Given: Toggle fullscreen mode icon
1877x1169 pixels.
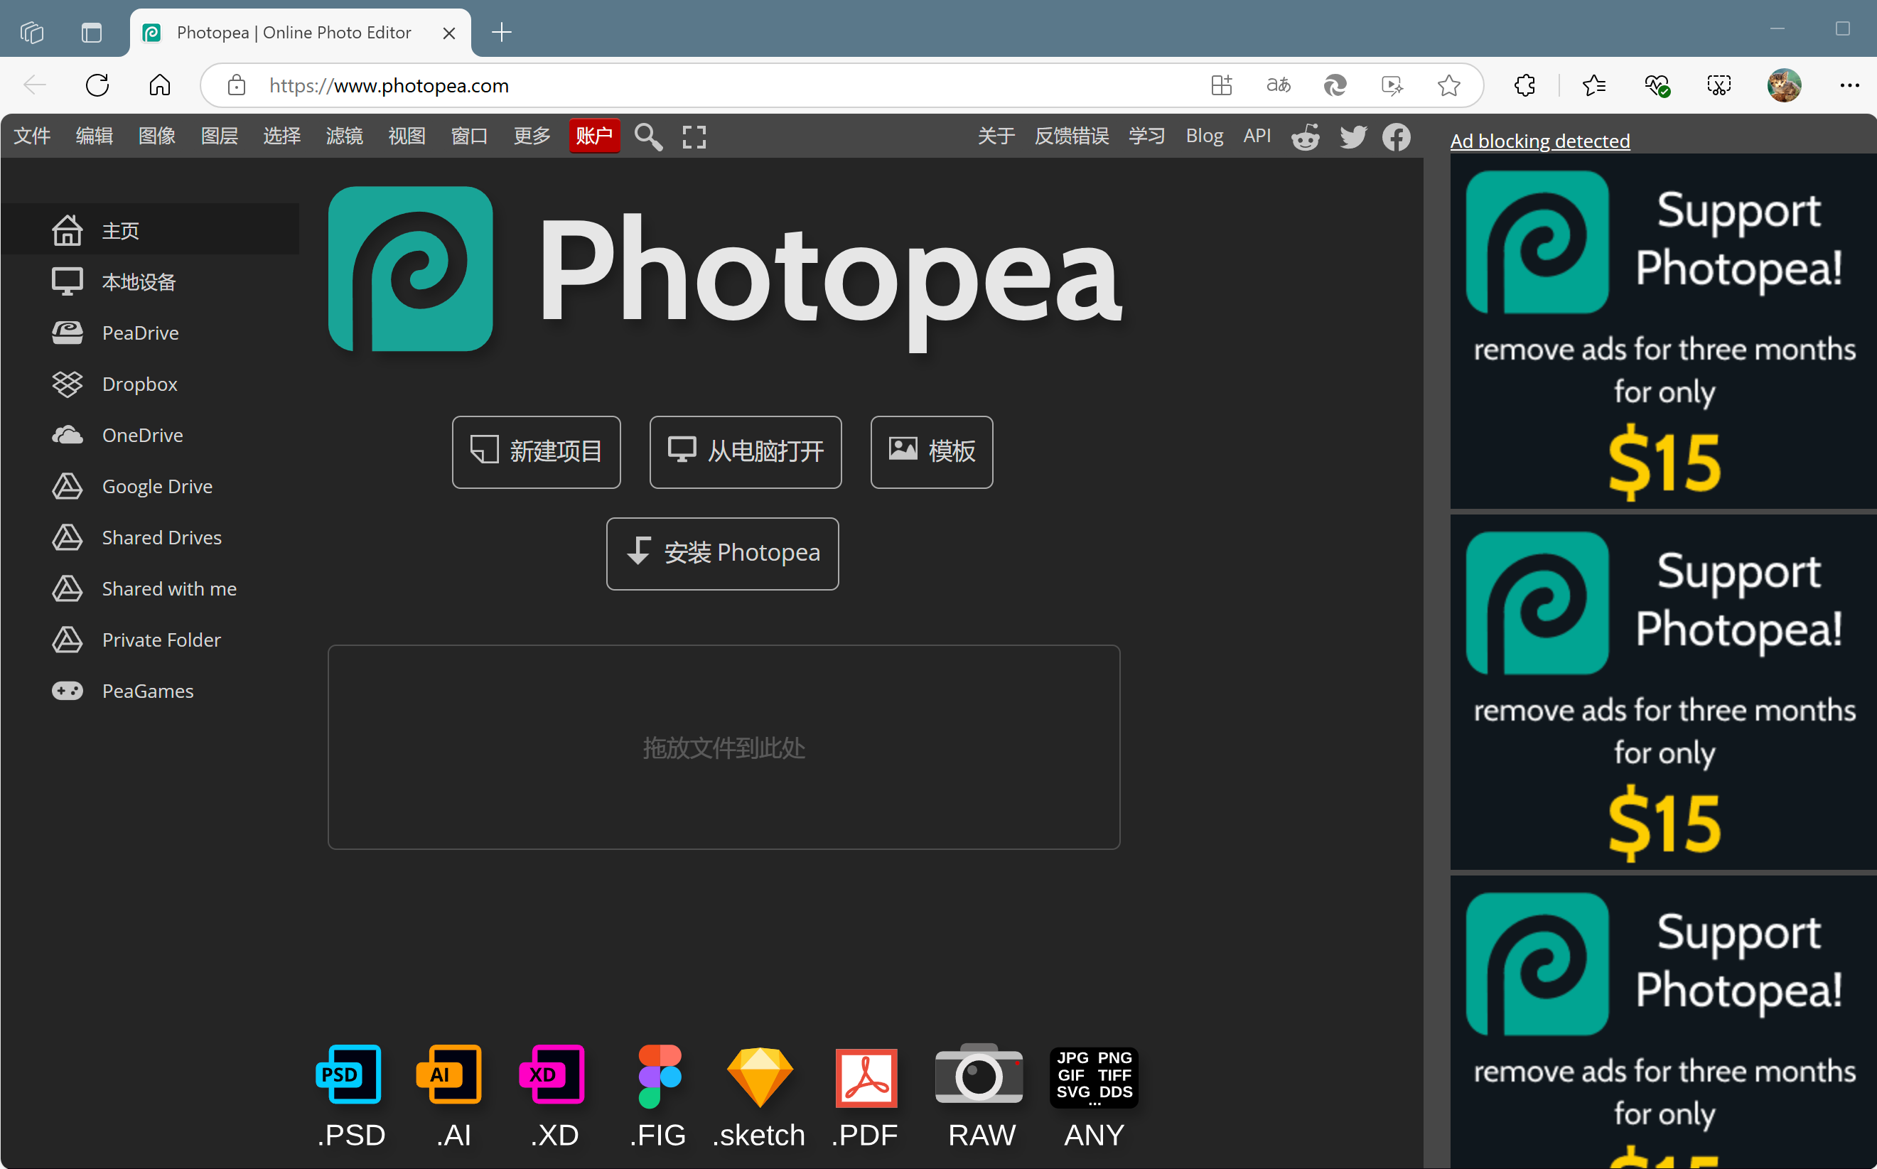Looking at the screenshot, I should 694,137.
